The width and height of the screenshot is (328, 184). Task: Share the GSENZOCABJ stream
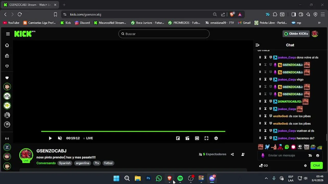point(232,154)
